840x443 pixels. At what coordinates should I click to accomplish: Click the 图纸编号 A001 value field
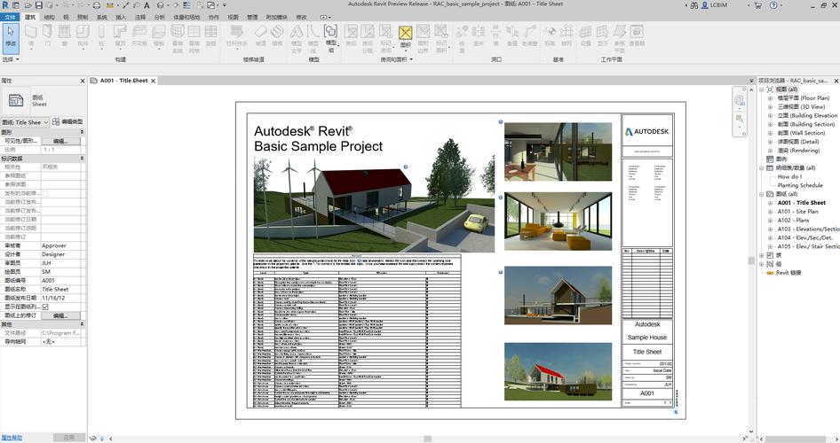[x=63, y=281]
